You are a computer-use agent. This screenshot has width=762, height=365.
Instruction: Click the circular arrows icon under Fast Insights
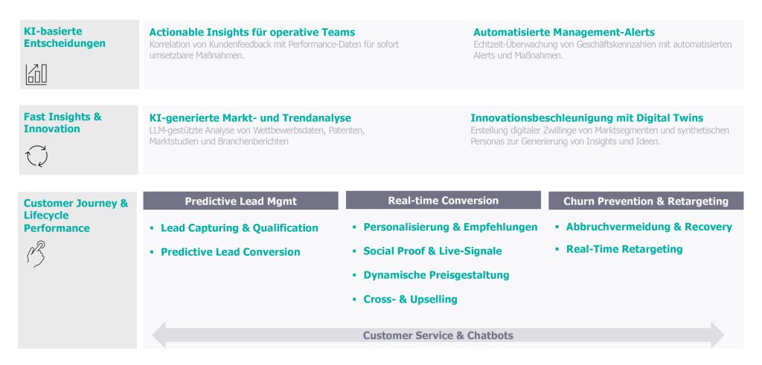[x=36, y=157]
